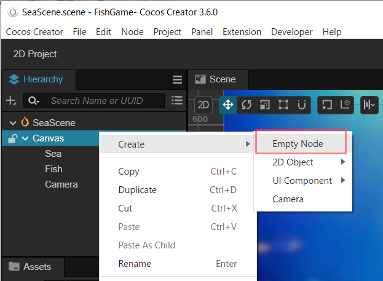Open the Extension menu
This screenshot has width=383, height=281.
point(242,32)
